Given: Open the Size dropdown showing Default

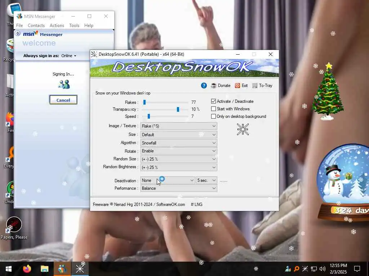Looking at the screenshot, I should pos(179,134).
